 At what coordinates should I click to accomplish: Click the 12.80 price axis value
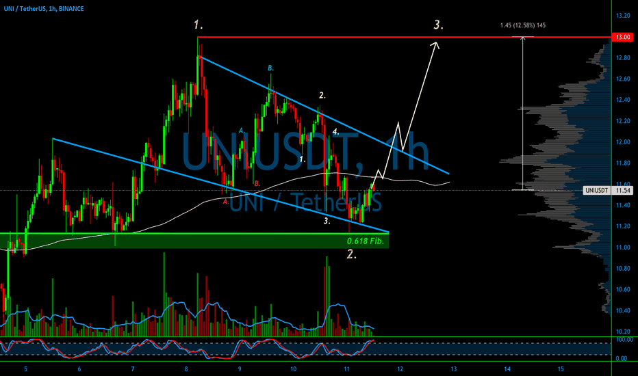tap(622, 58)
